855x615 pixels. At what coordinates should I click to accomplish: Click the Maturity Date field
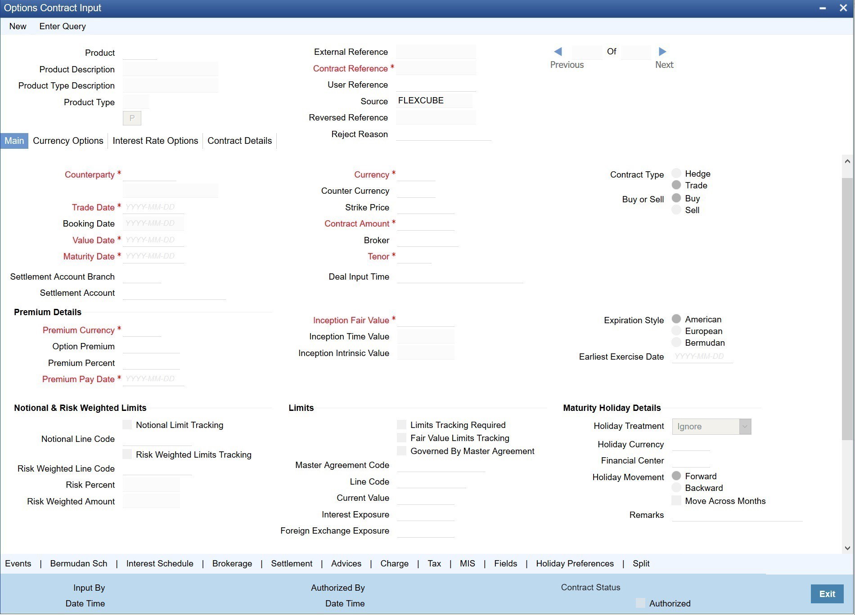coord(153,256)
